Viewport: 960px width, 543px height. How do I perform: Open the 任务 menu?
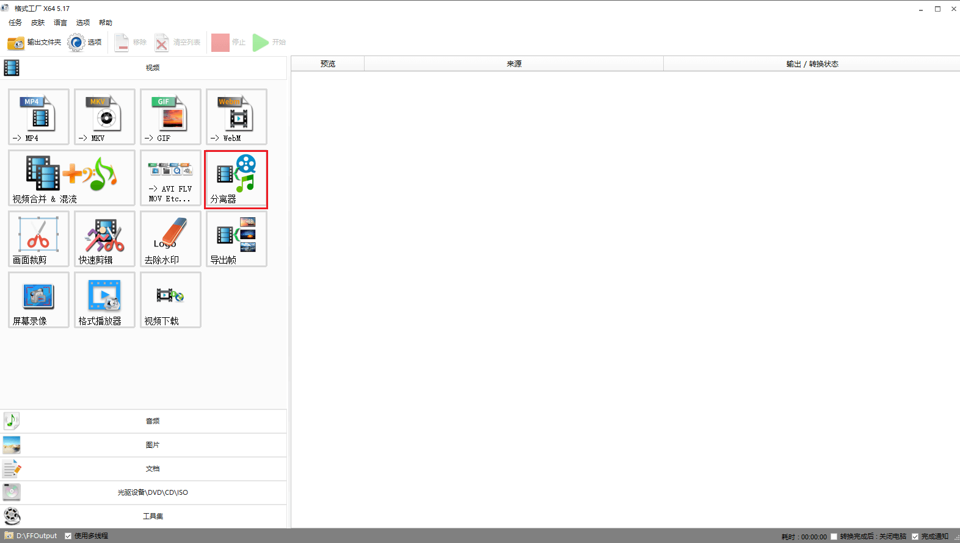(x=15, y=23)
